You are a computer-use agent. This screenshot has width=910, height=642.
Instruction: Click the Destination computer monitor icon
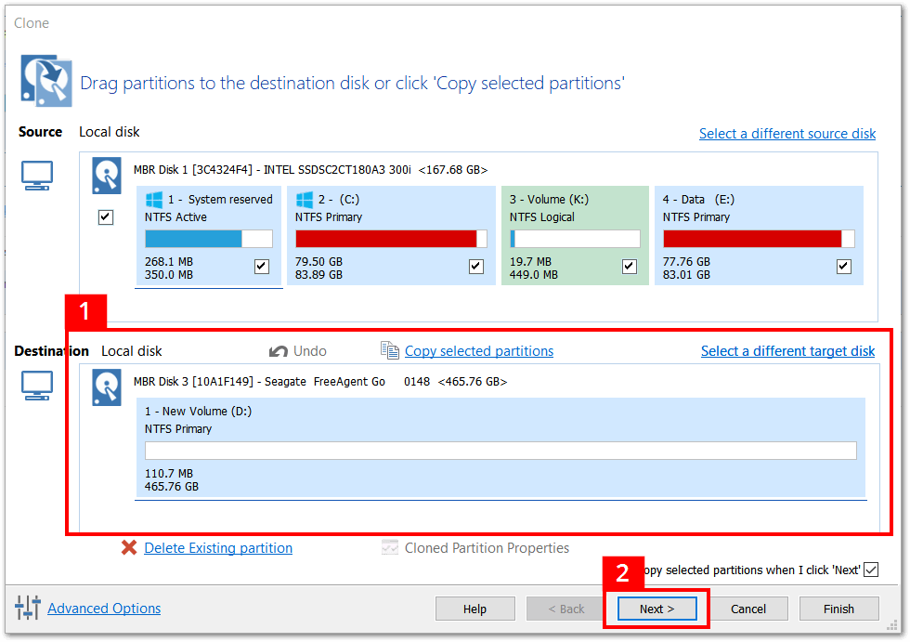point(37,386)
